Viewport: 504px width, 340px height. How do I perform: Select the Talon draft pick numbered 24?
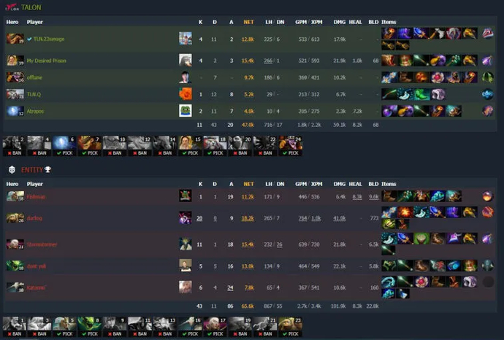coord(290,146)
